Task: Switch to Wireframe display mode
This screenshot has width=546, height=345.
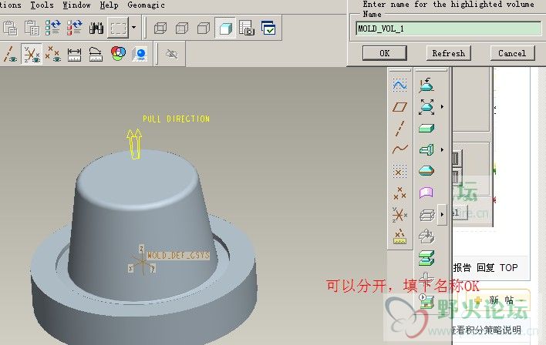Action: pyautogui.click(x=160, y=28)
